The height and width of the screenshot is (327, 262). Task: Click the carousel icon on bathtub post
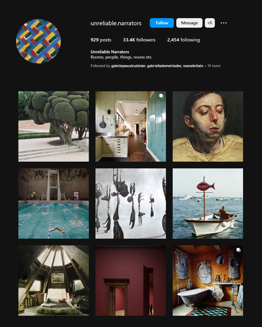(238, 250)
